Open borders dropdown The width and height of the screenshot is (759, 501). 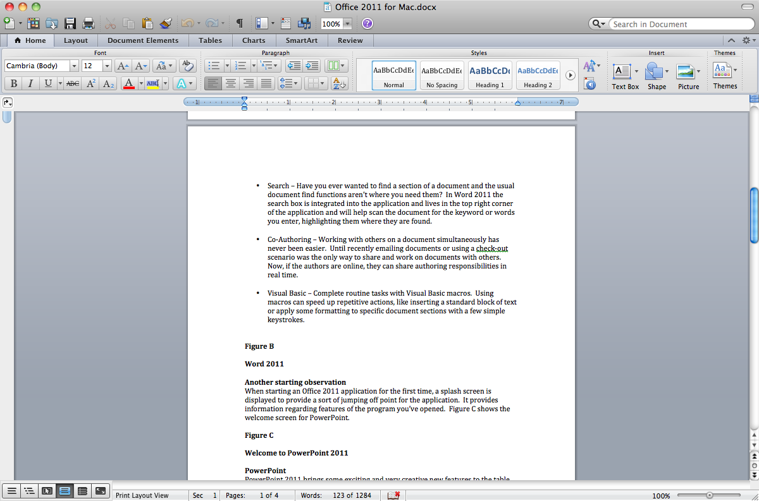[316, 83]
